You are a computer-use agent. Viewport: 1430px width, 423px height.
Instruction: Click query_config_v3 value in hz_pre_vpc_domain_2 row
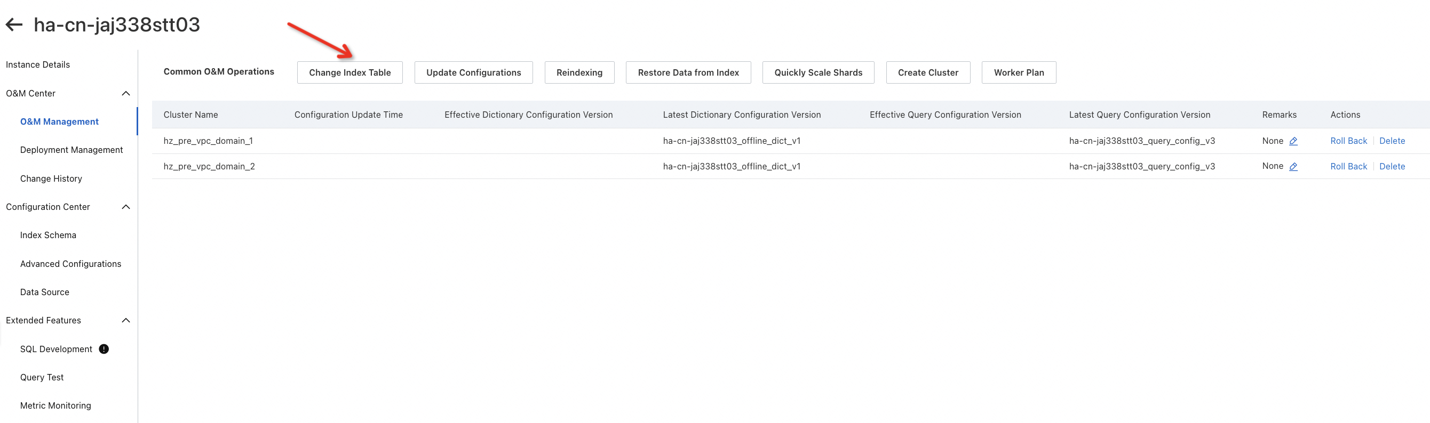pyautogui.click(x=1142, y=166)
